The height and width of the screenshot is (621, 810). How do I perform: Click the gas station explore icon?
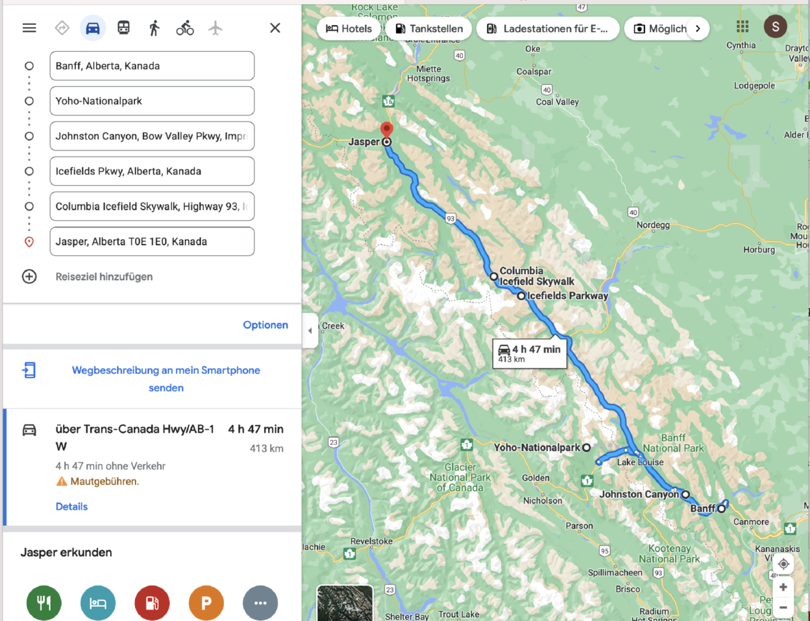click(x=152, y=603)
